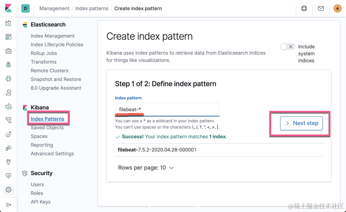Screen dimensions: 346x212
Task: Open the space selector D badge
Action: (x=25, y=8)
